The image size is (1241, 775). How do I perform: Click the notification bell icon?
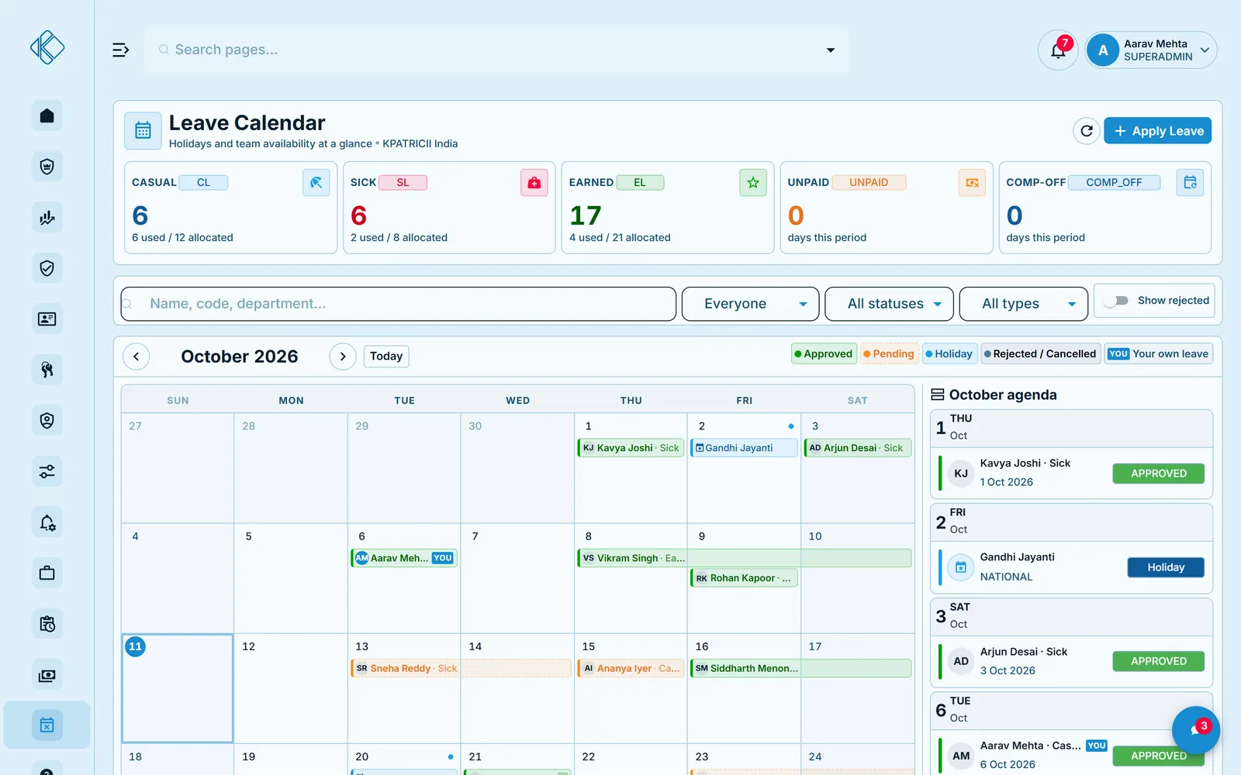coord(1058,50)
